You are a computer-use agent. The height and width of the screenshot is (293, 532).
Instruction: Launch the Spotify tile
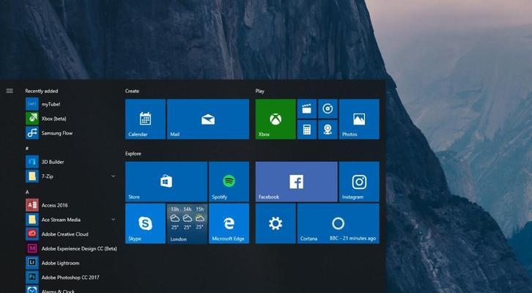coord(229,182)
